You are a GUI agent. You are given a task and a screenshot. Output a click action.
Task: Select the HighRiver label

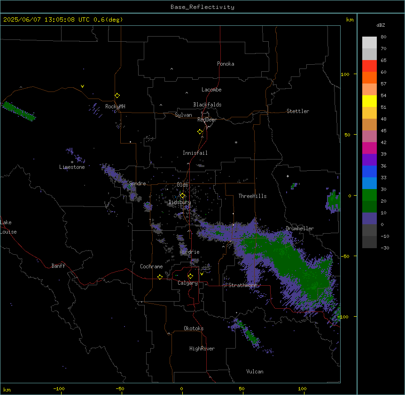[x=202, y=349]
